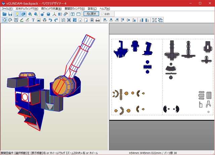Click the mirror/symmetry bars icon

pyautogui.click(x=60, y=14)
